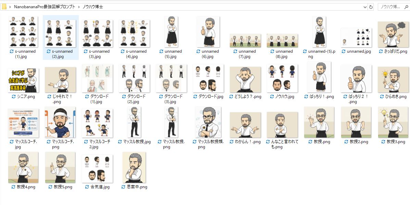This screenshot has width=410, height=205.
Task: Select the さっぱりだ.png image file
Action: [x=393, y=34]
